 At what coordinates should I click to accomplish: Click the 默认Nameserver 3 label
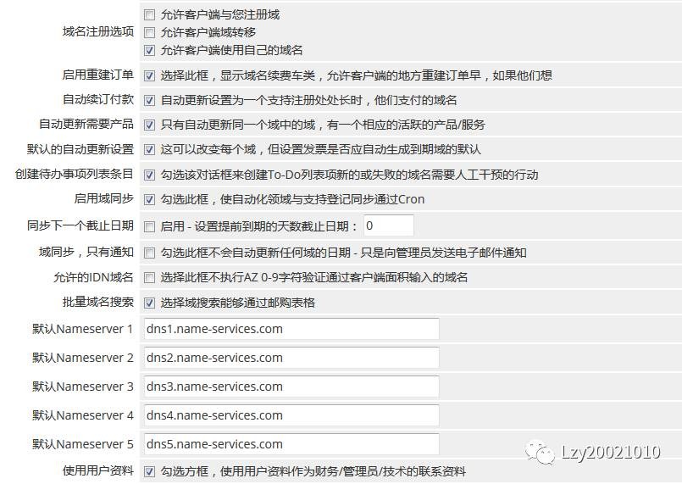coord(83,387)
